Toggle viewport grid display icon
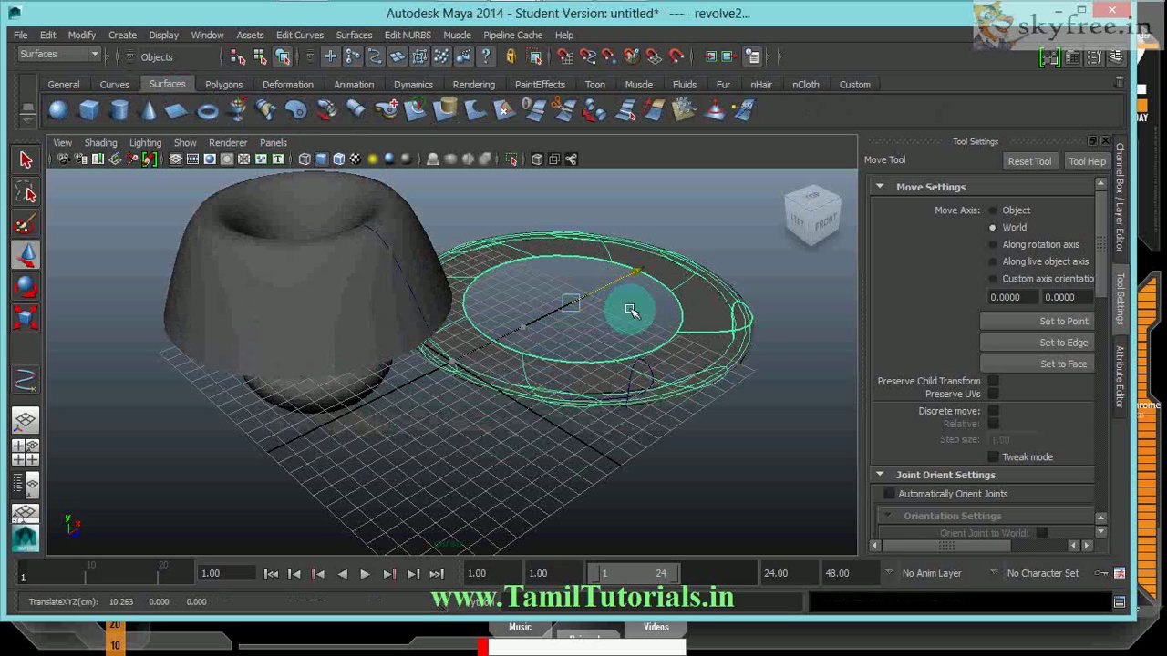Image resolution: width=1167 pixels, height=656 pixels. [175, 159]
